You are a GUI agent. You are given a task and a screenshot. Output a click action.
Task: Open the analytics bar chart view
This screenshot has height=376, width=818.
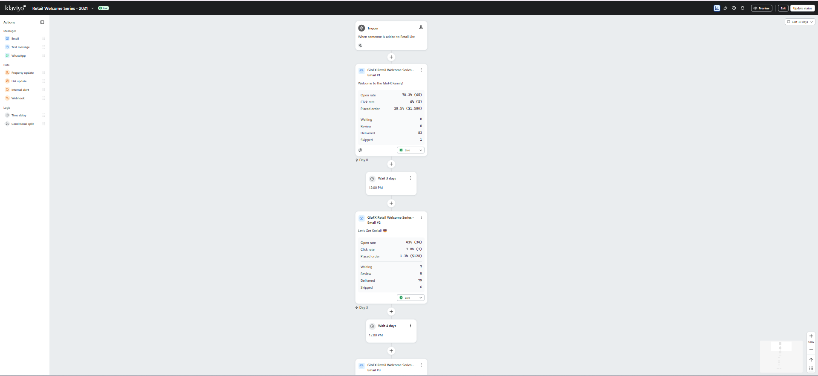(x=717, y=8)
